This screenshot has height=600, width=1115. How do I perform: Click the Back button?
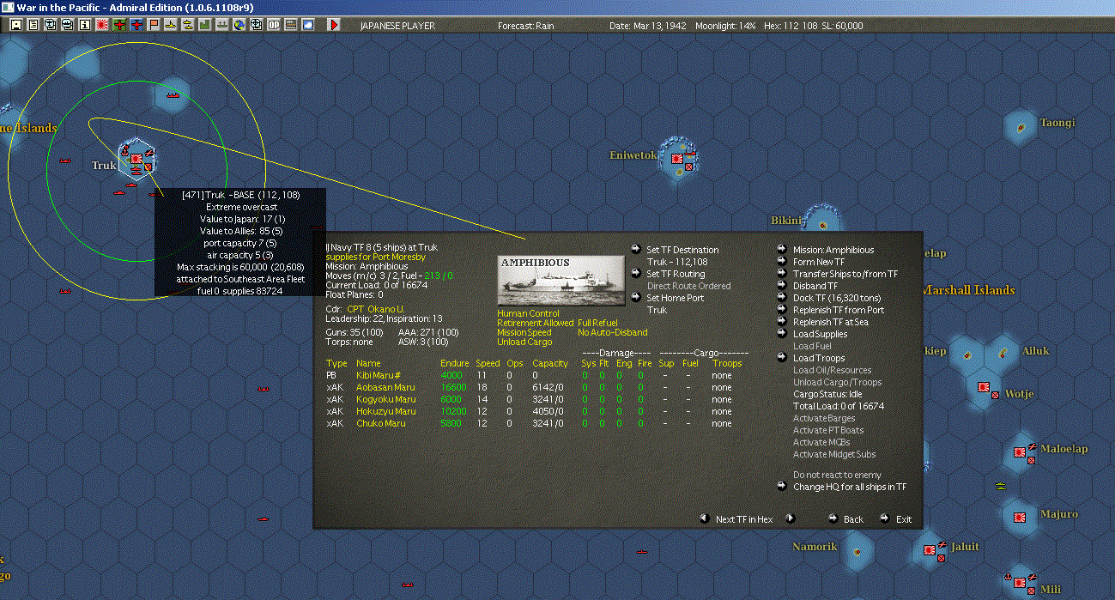(x=853, y=519)
